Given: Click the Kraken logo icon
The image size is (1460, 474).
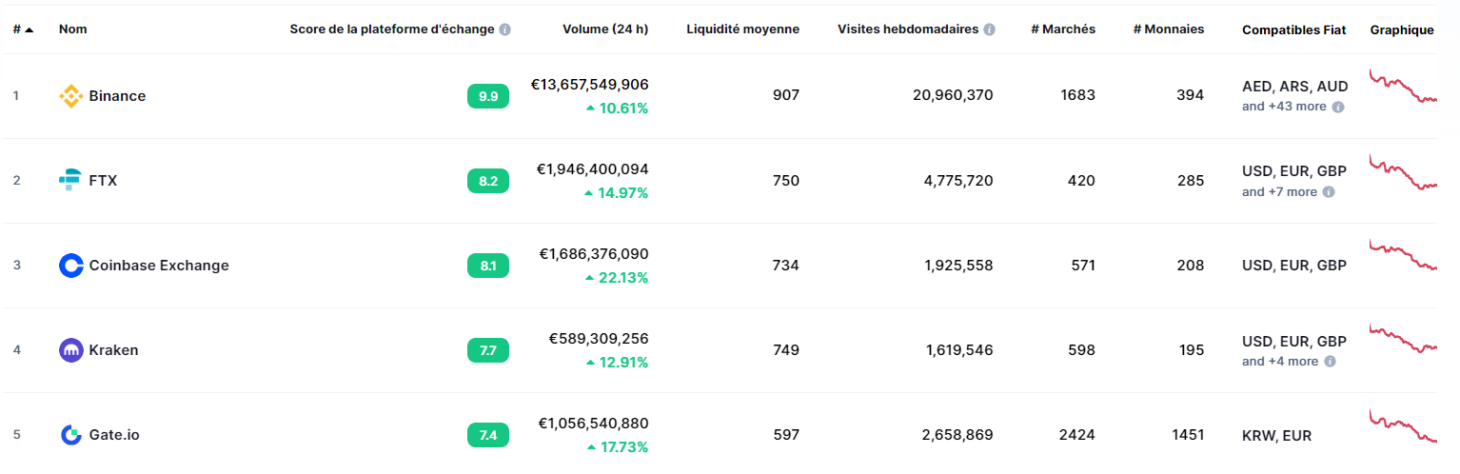Looking at the screenshot, I should tap(71, 350).
